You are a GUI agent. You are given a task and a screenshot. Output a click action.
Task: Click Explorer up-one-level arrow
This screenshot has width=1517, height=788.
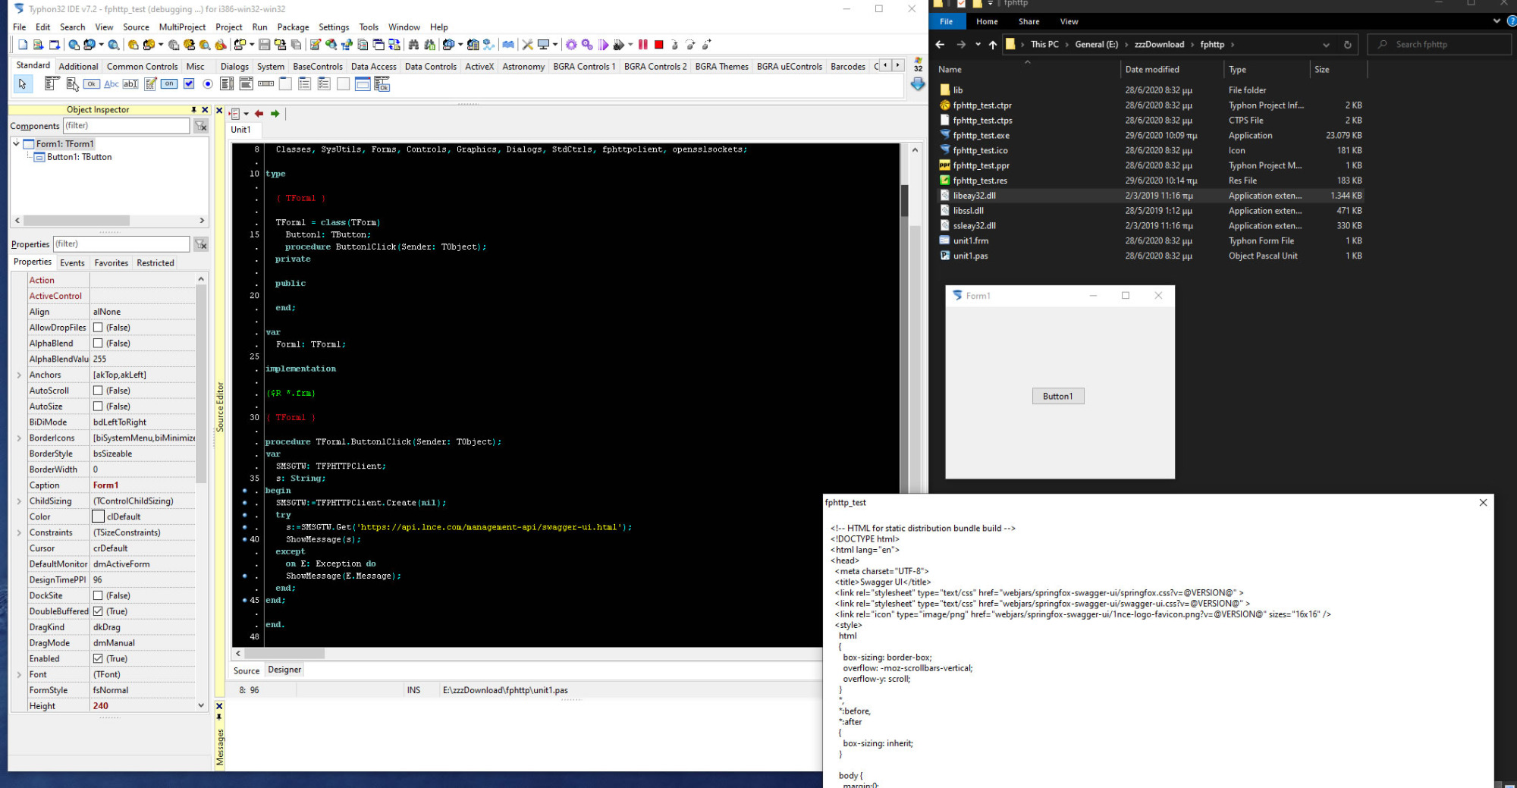coord(993,45)
